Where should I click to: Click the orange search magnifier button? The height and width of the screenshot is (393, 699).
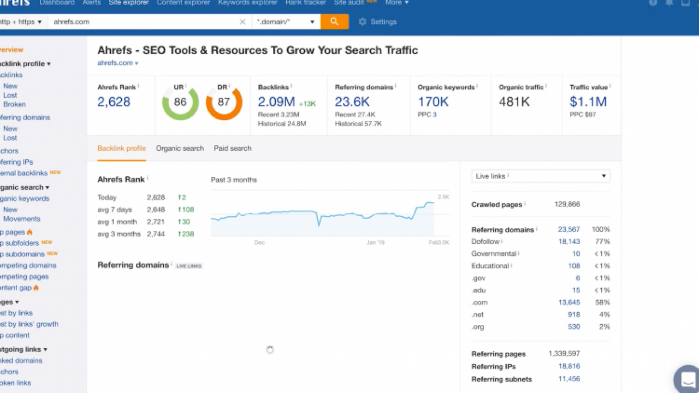(x=335, y=22)
